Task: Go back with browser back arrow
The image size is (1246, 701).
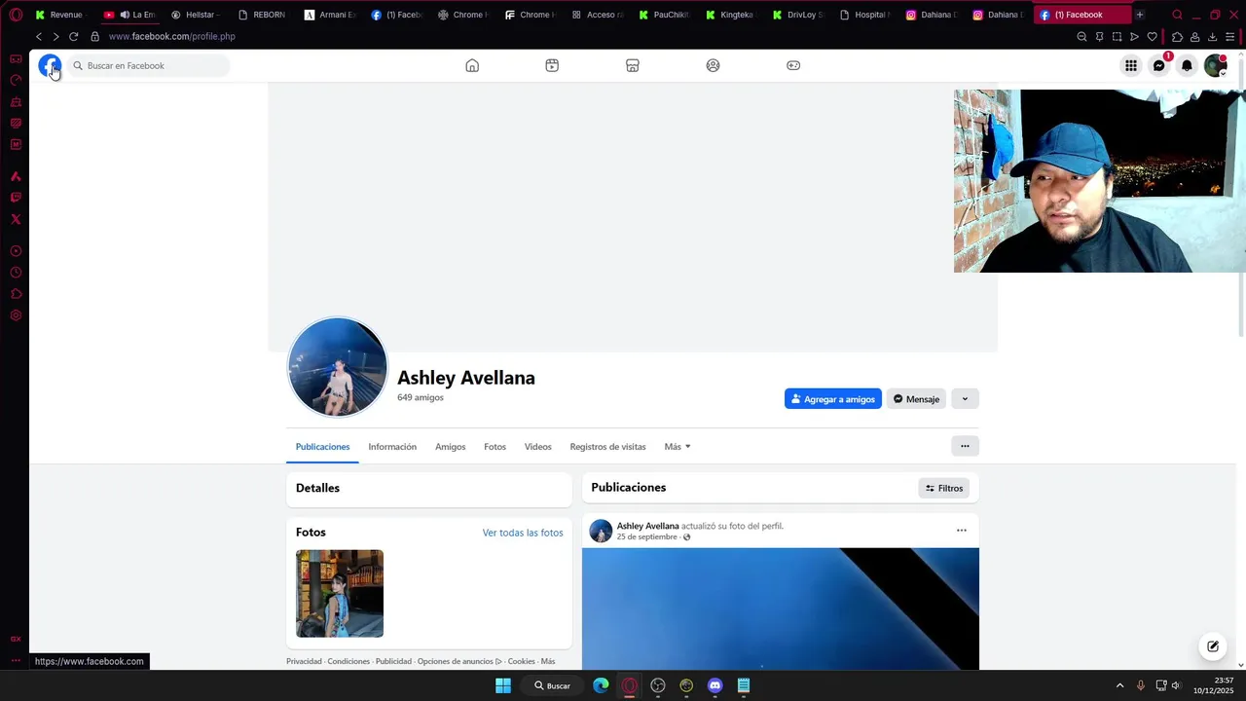Action: point(39,36)
